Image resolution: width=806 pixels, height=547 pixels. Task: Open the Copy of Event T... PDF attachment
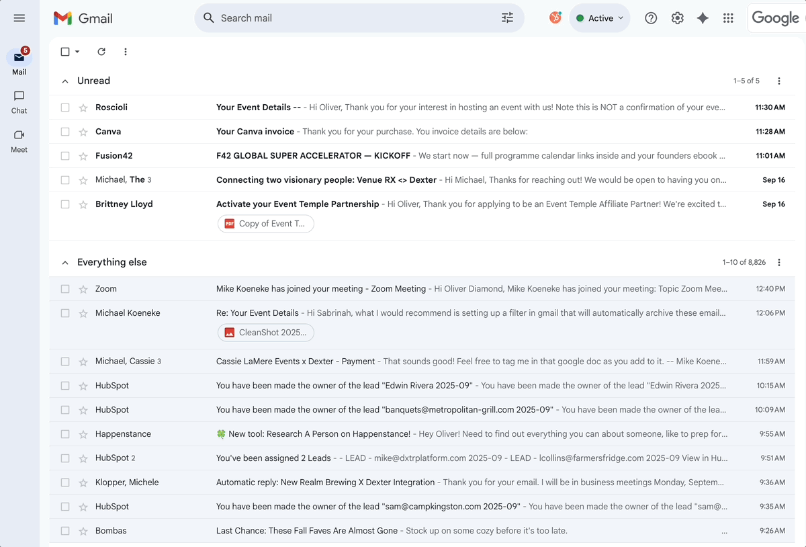tap(266, 224)
